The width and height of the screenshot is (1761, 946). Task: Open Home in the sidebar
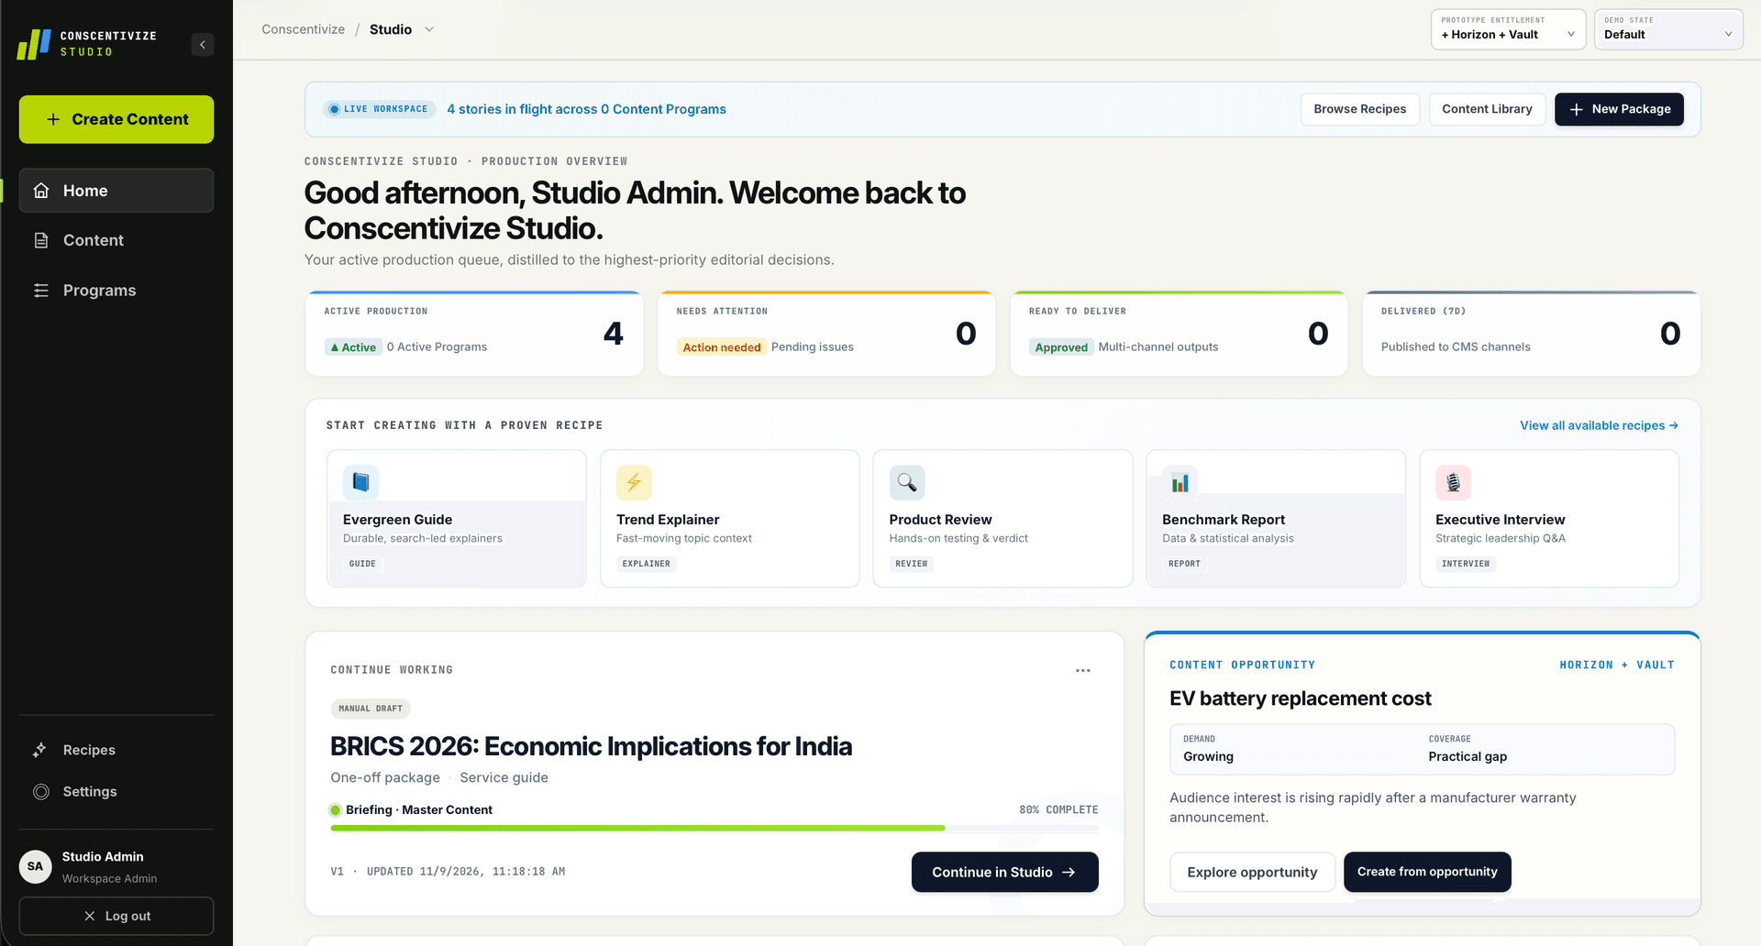tap(116, 191)
